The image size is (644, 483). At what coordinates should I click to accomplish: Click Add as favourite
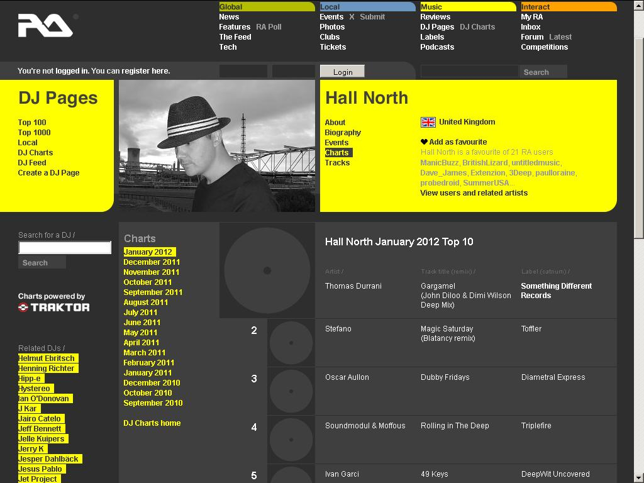coord(458,142)
